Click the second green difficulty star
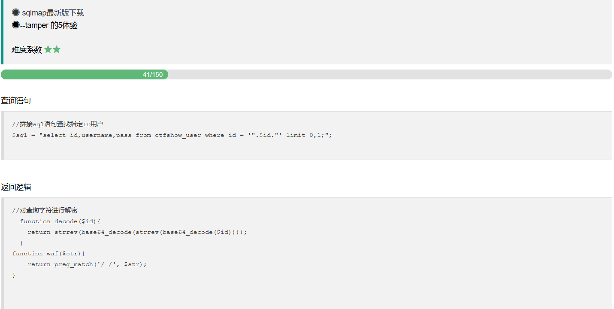 57,49
